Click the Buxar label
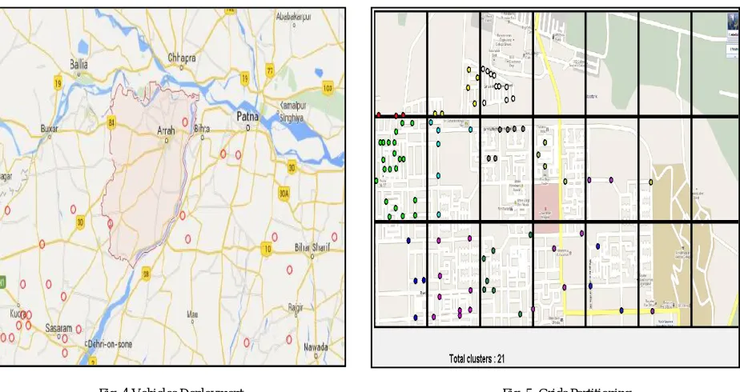Image resolution: width=740 pixels, height=392 pixels. pyautogui.click(x=49, y=128)
